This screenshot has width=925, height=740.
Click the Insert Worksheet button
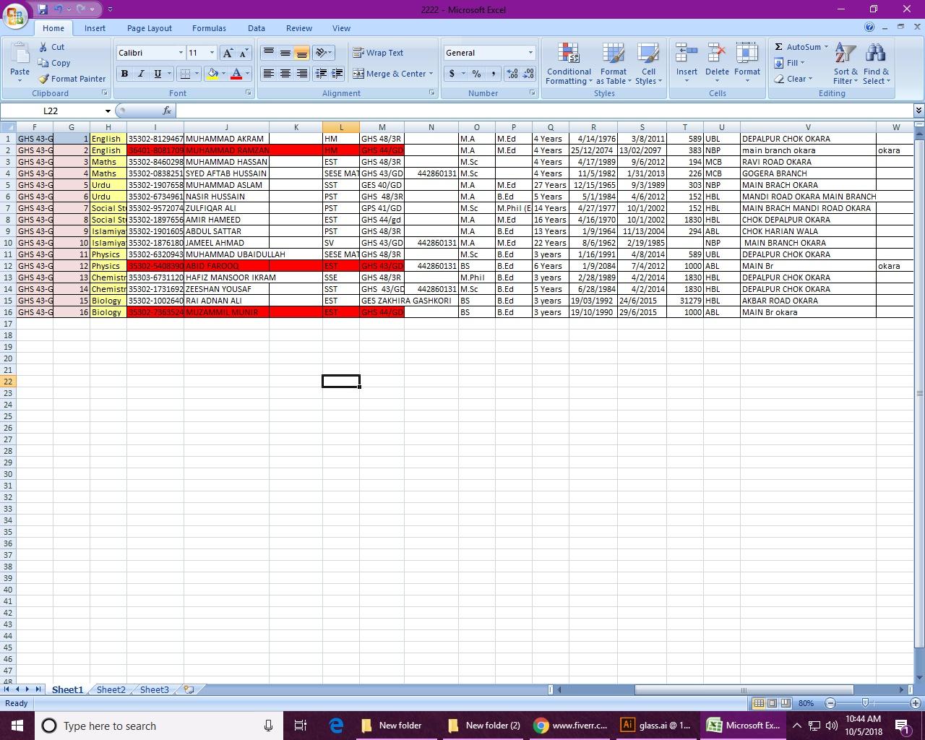[x=187, y=689]
